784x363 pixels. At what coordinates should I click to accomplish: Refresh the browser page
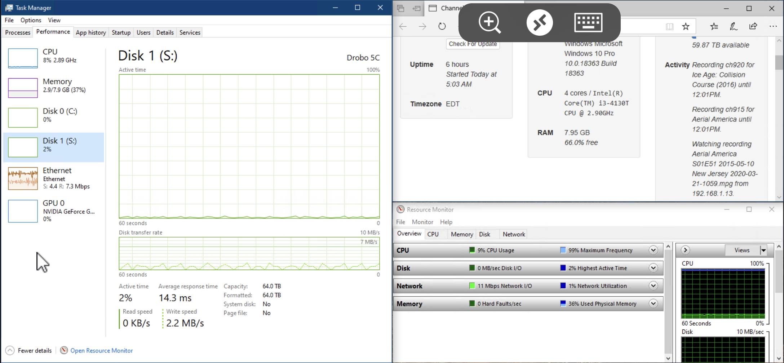click(x=442, y=26)
